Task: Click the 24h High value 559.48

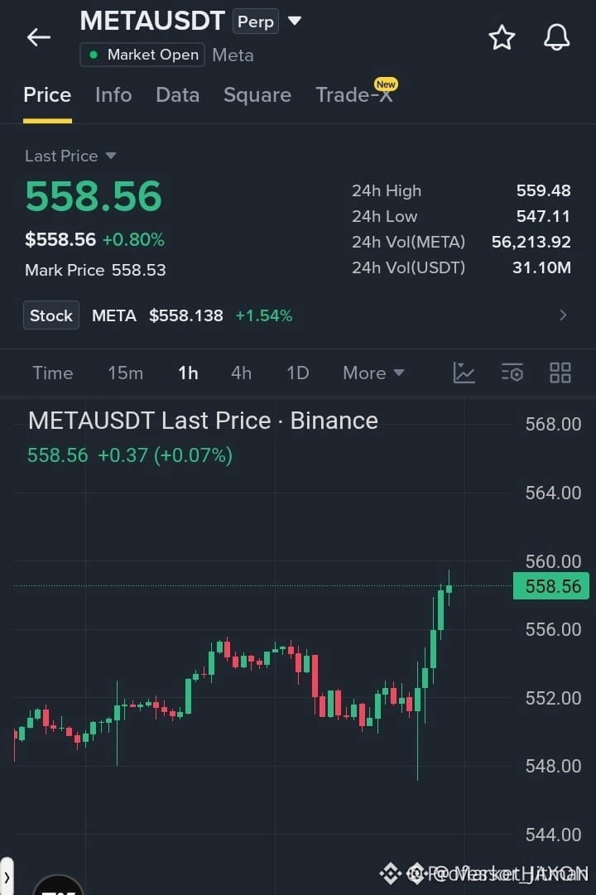Action: [x=544, y=190]
